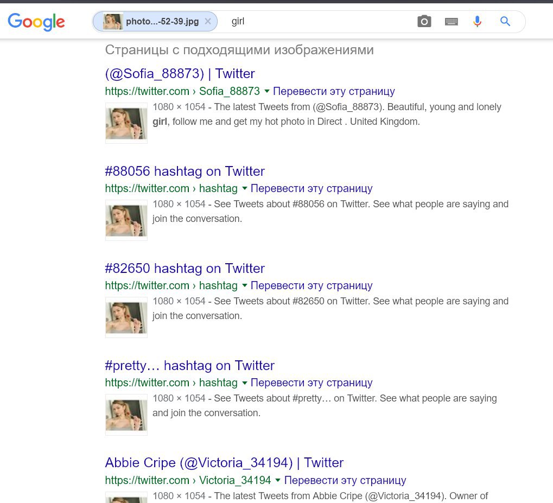Expand dropdown arrow next to Sofia_88873 URL

267,91
